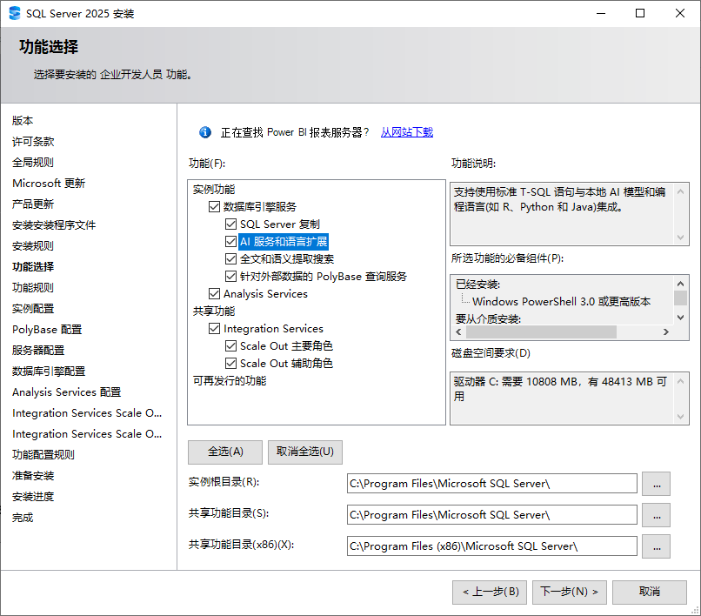Toggle the Scale Out 主要角色 checkbox
701x616 pixels.
[230, 346]
